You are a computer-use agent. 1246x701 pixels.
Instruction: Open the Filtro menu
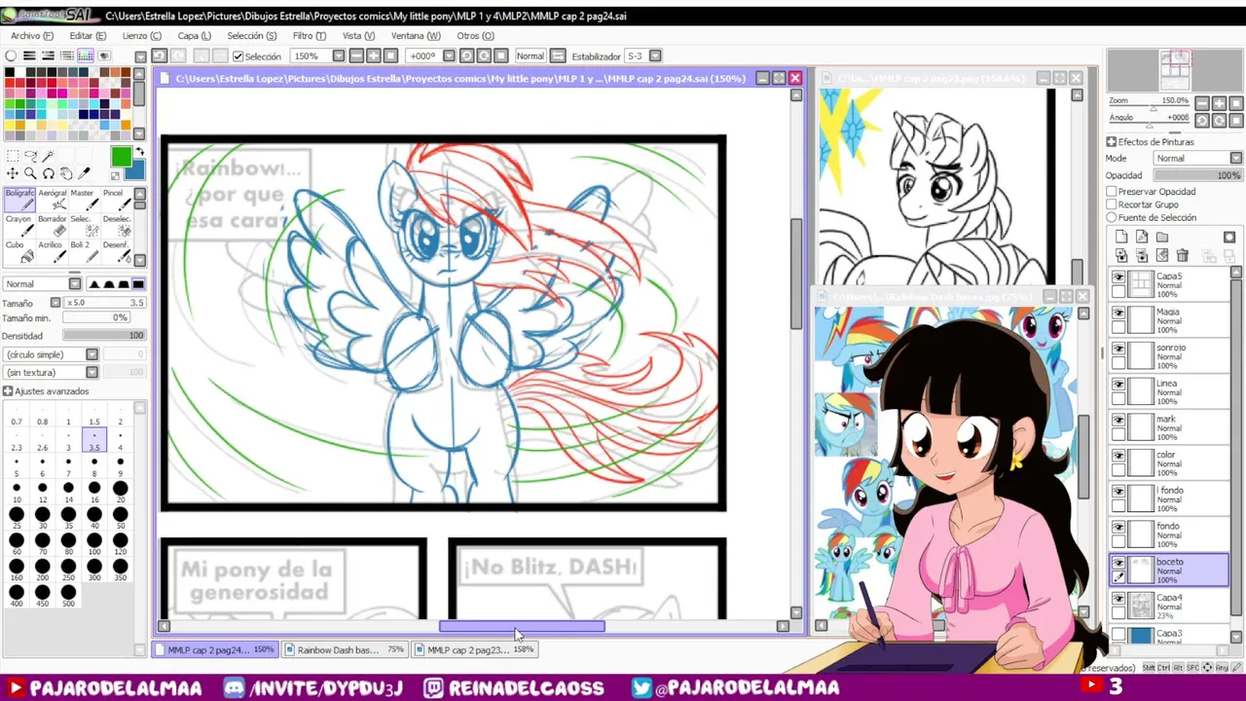[309, 36]
